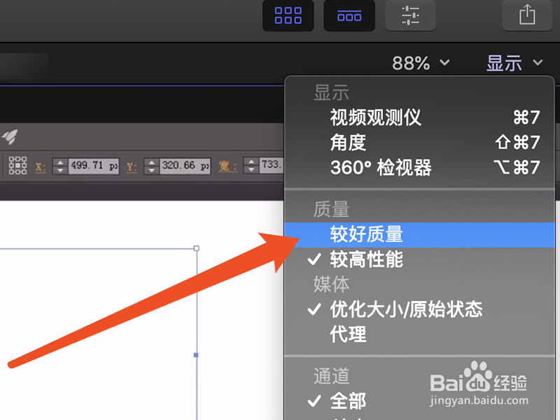This screenshot has width=560, height=420.
Task: Click the Share icon
Action: (526, 15)
